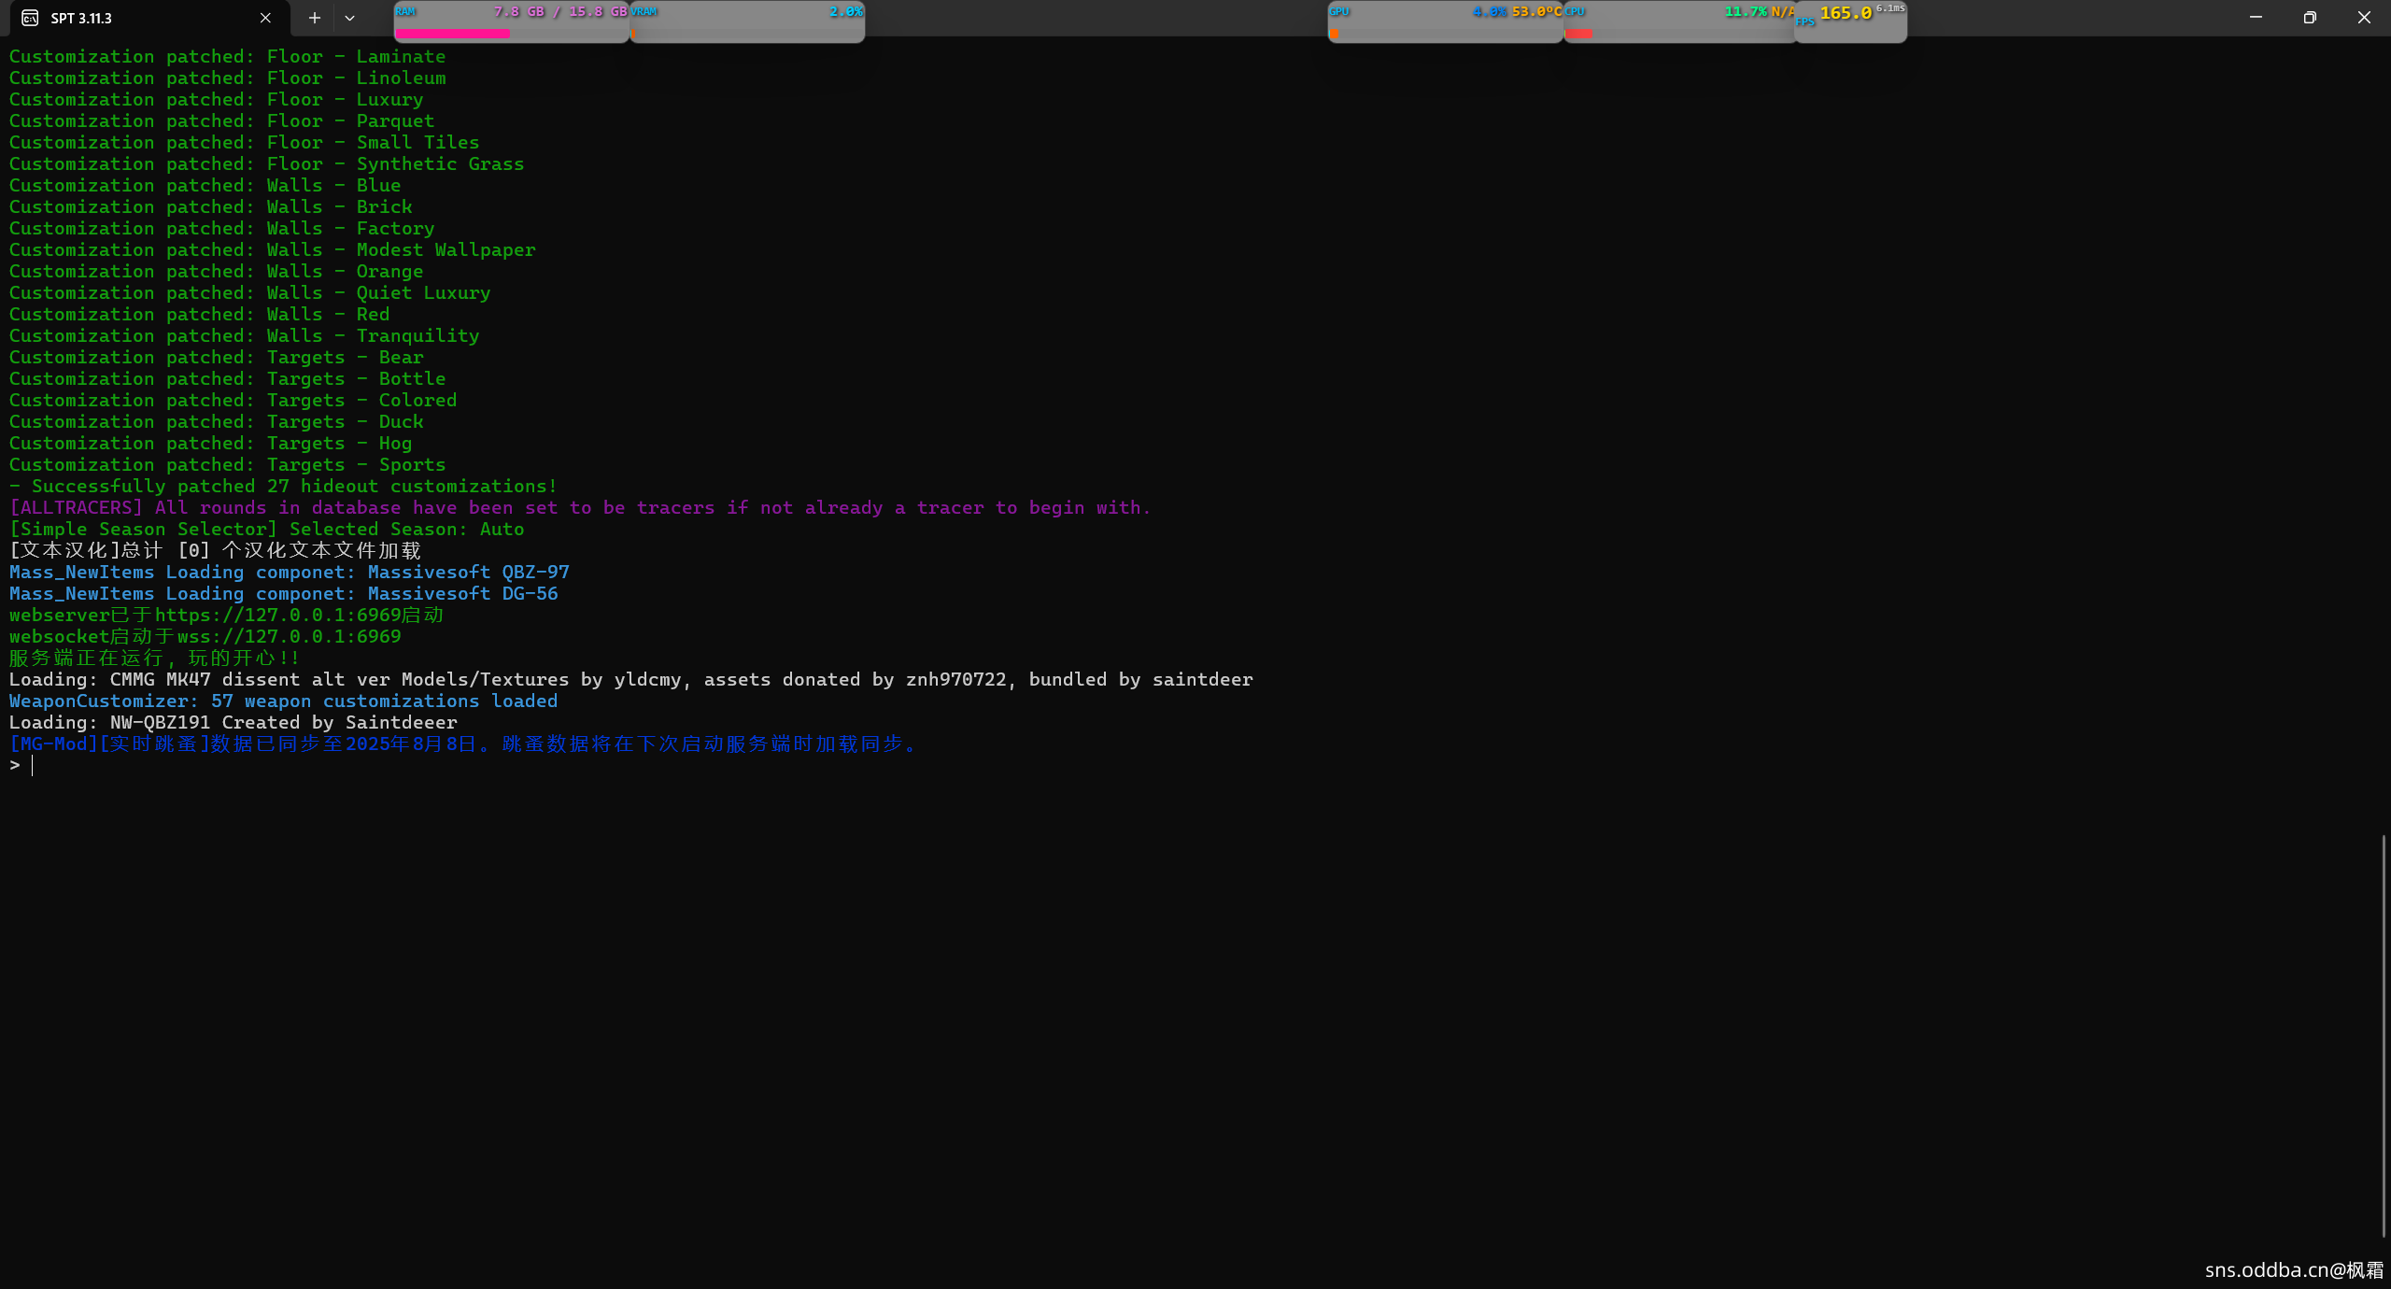Click the pink RAM usage bar
Image resolution: width=2391 pixels, height=1289 pixels.
pos(452,35)
